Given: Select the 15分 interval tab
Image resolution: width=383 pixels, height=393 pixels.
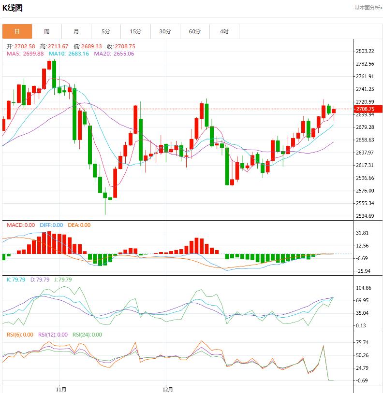Looking at the screenshot, I should [x=136, y=31].
